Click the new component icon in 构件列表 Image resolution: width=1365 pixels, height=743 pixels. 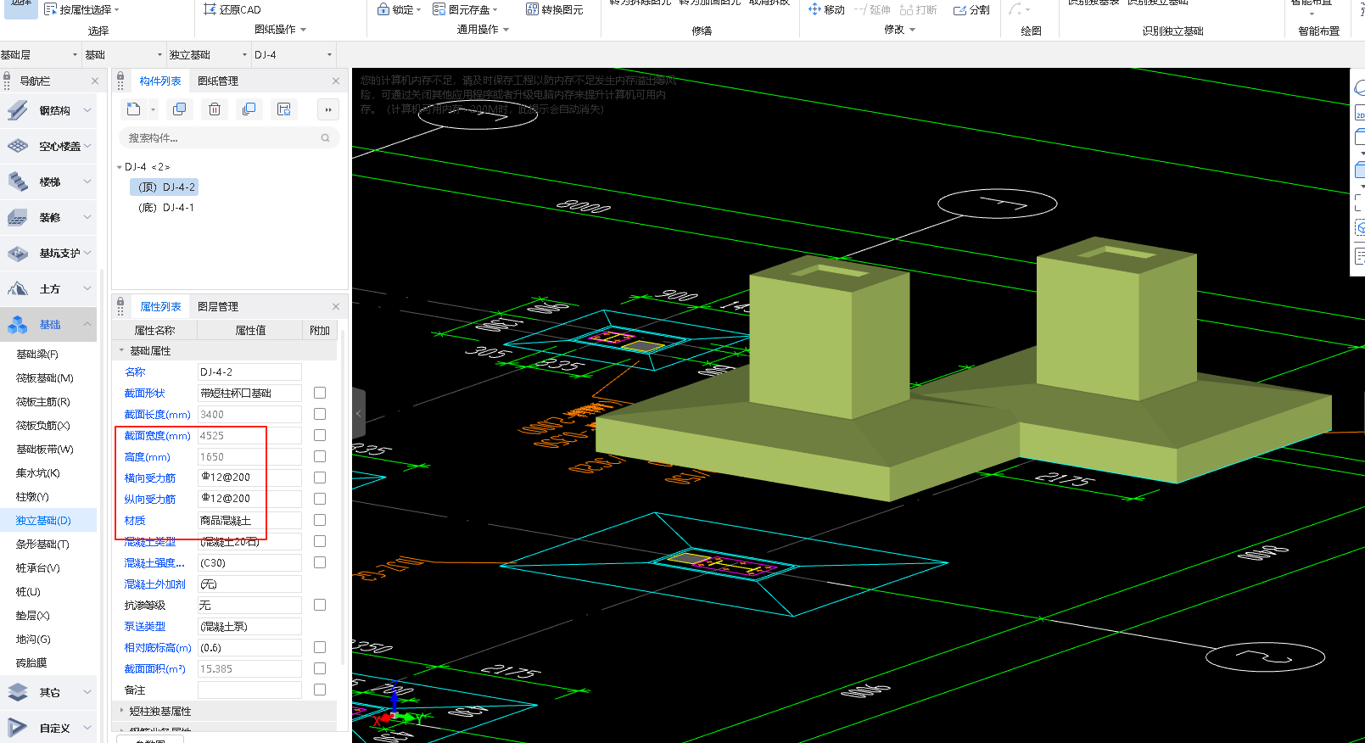pos(134,109)
